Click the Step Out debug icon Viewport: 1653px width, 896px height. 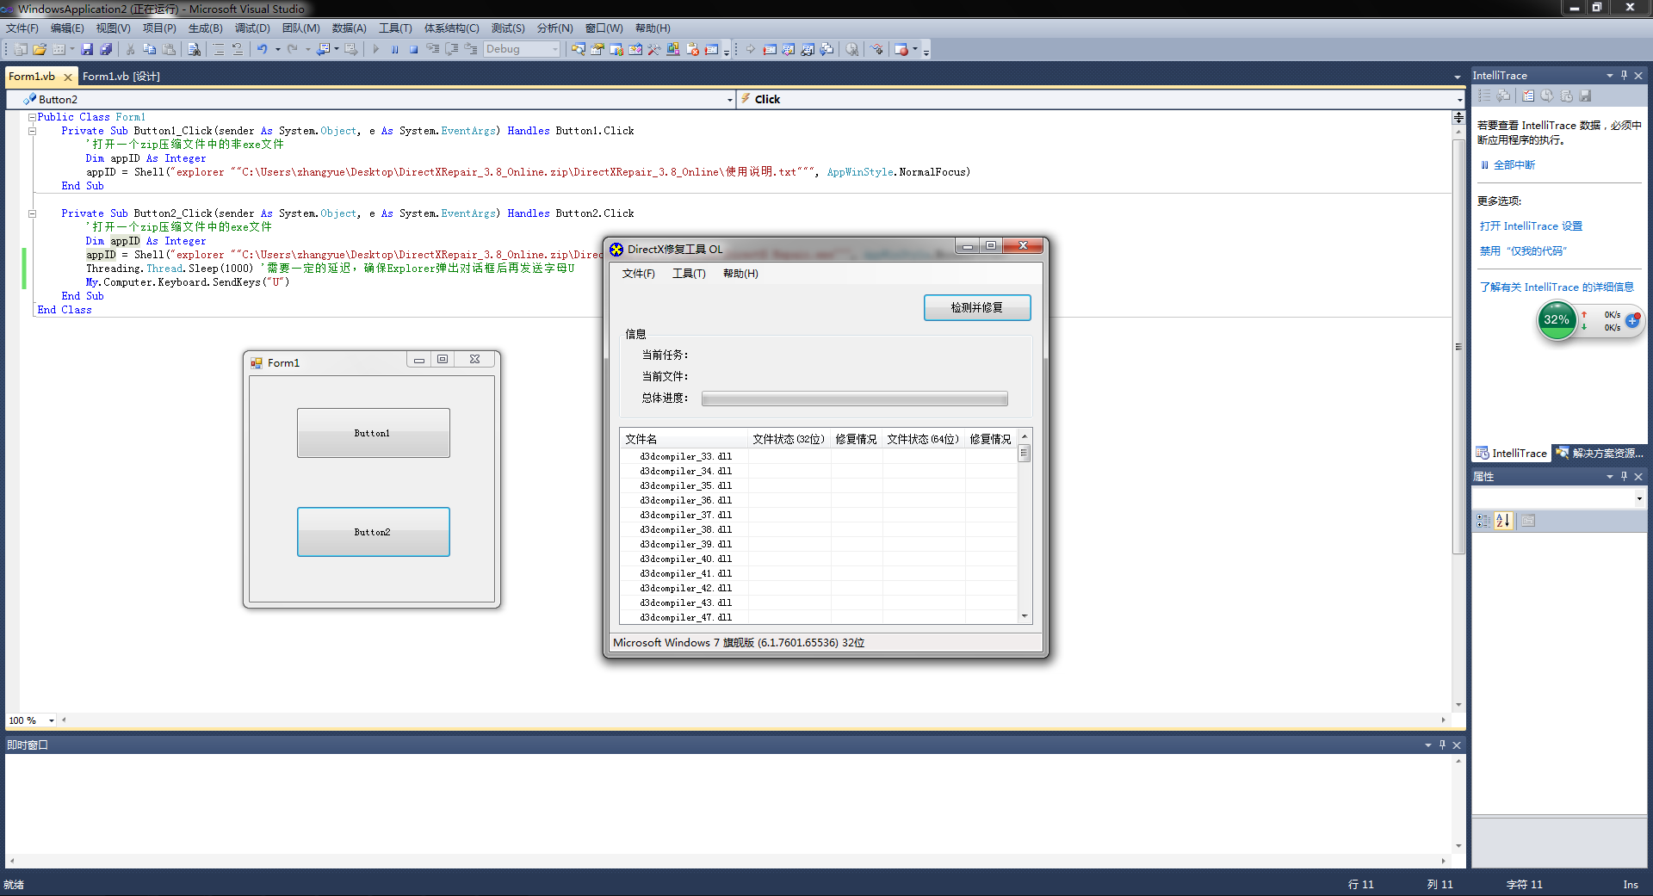pyautogui.click(x=471, y=49)
